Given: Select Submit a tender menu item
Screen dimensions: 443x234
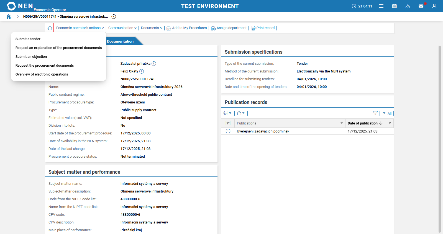Looking at the screenshot, I should click(x=28, y=39).
